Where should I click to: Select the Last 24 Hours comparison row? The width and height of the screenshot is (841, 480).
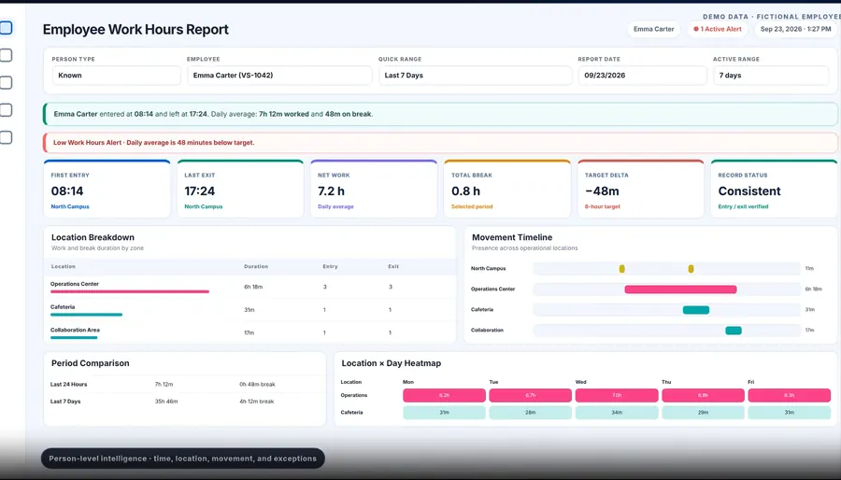pos(184,384)
